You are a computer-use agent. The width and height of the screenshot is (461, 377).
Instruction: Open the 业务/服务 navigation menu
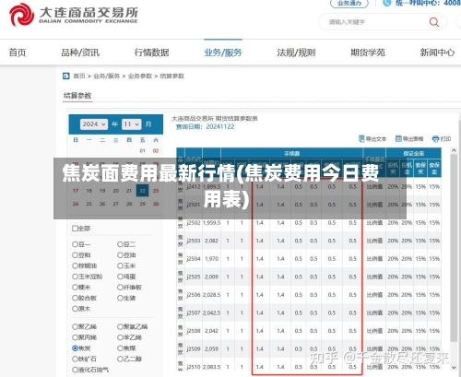coord(223,53)
